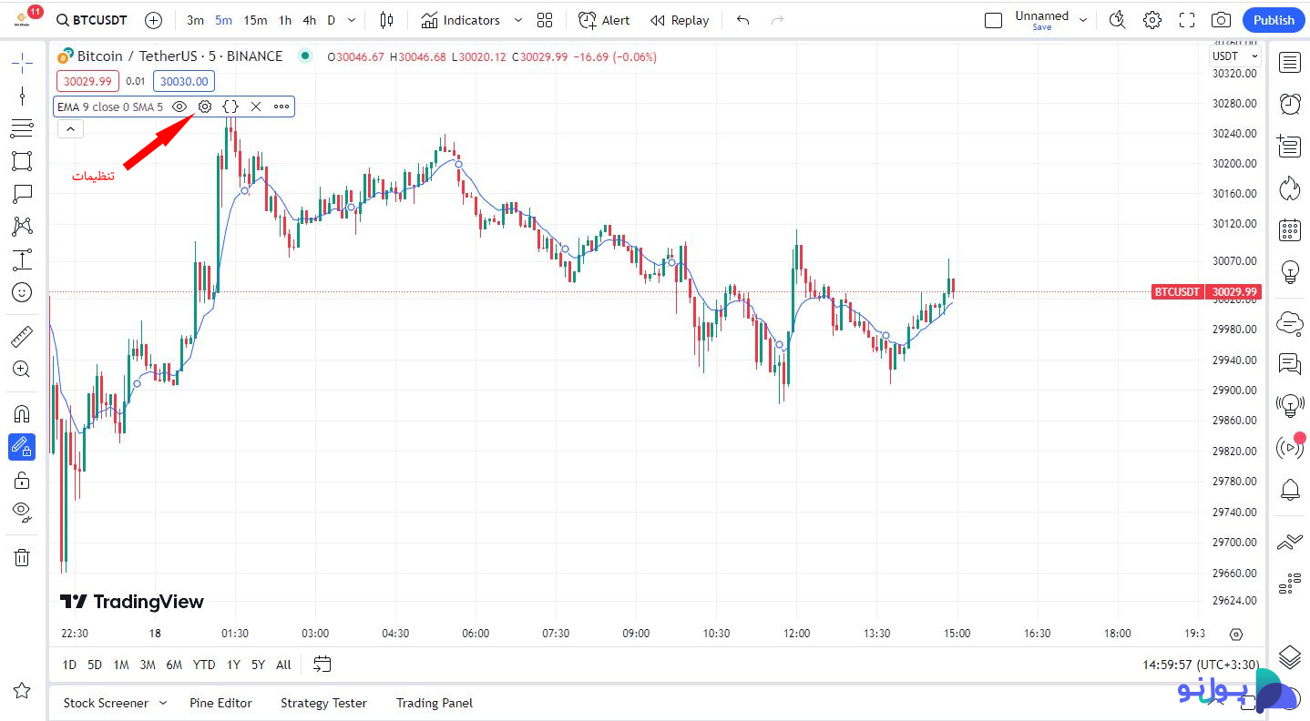Switch to the 4h timeframe
1310x721 pixels.
click(310, 20)
